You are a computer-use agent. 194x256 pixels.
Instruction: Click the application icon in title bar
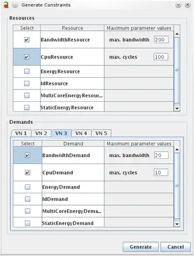point(6,5)
